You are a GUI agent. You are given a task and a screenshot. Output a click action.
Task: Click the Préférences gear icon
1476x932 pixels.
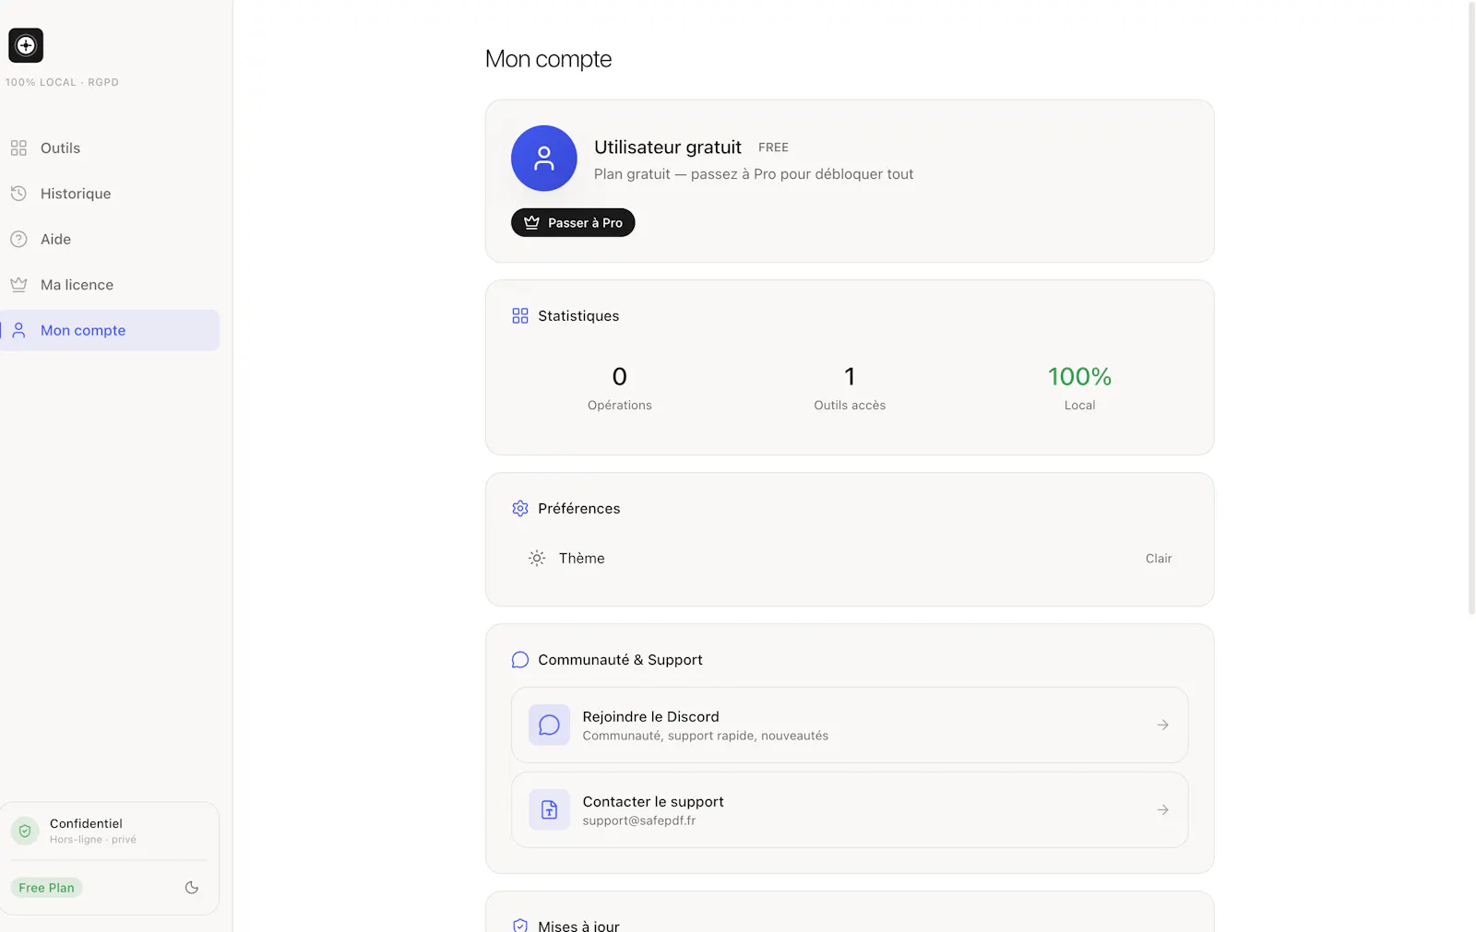coord(520,509)
